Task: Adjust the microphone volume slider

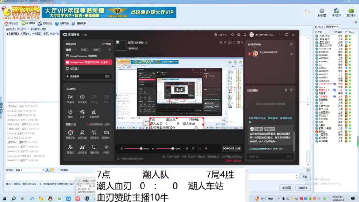Action: tap(133, 149)
